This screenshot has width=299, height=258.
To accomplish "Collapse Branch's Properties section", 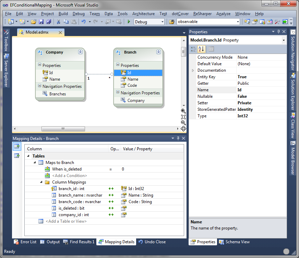I will coord(118,65).
